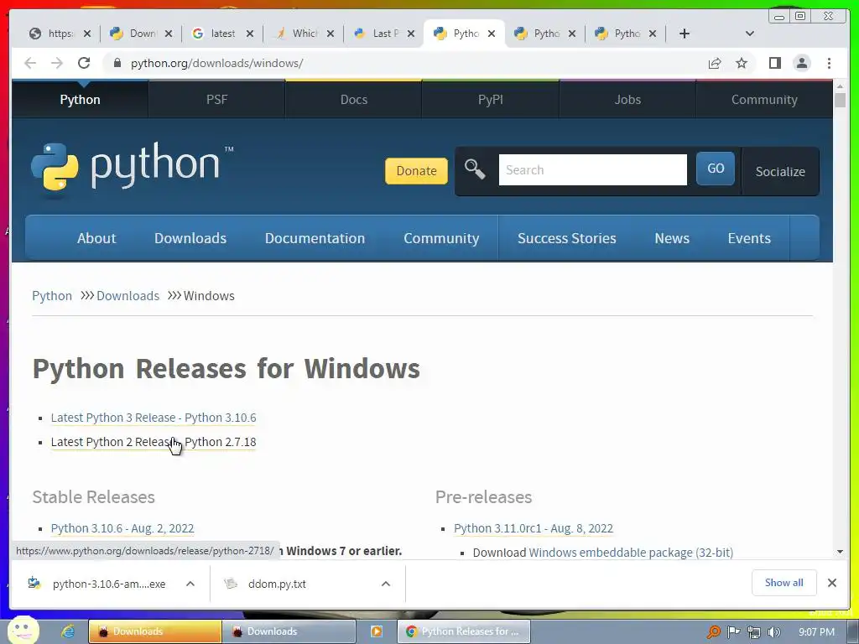Click the page vertical scrollbar thumb

(x=841, y=101)
